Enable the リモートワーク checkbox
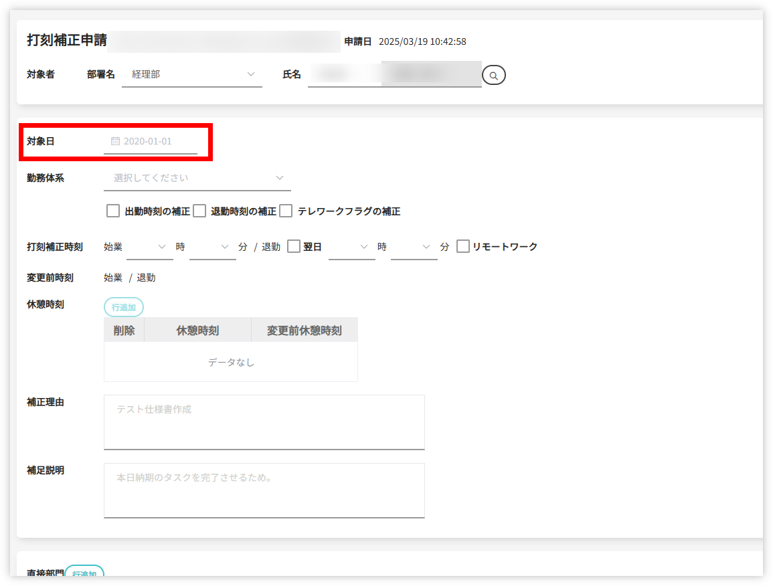The height and width of the screenshot is (586, 773). pos(462,247)
